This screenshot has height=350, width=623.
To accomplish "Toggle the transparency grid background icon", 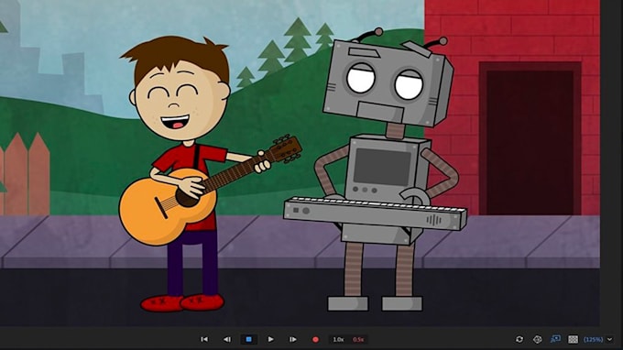I will click(x=573, y=339).
